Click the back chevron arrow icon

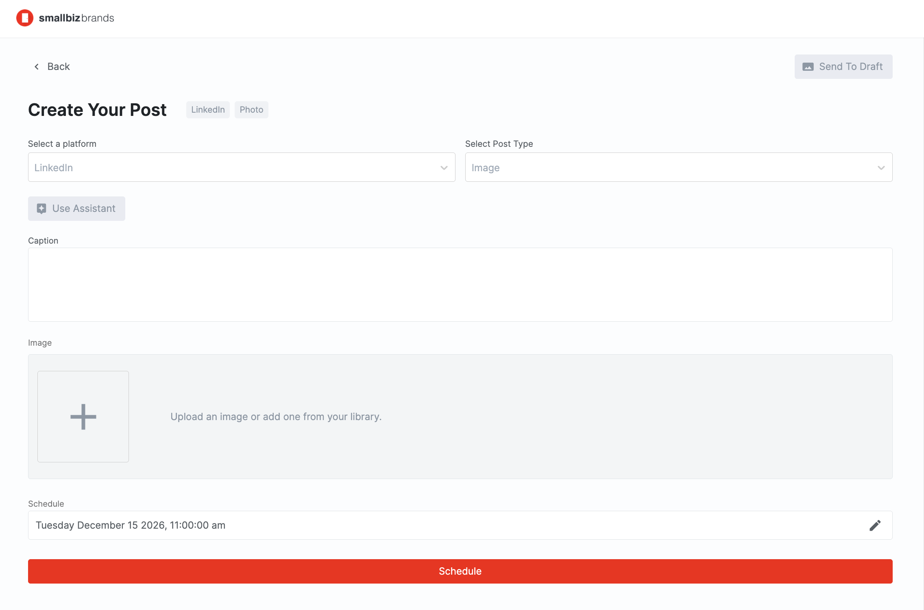point(37,67)
